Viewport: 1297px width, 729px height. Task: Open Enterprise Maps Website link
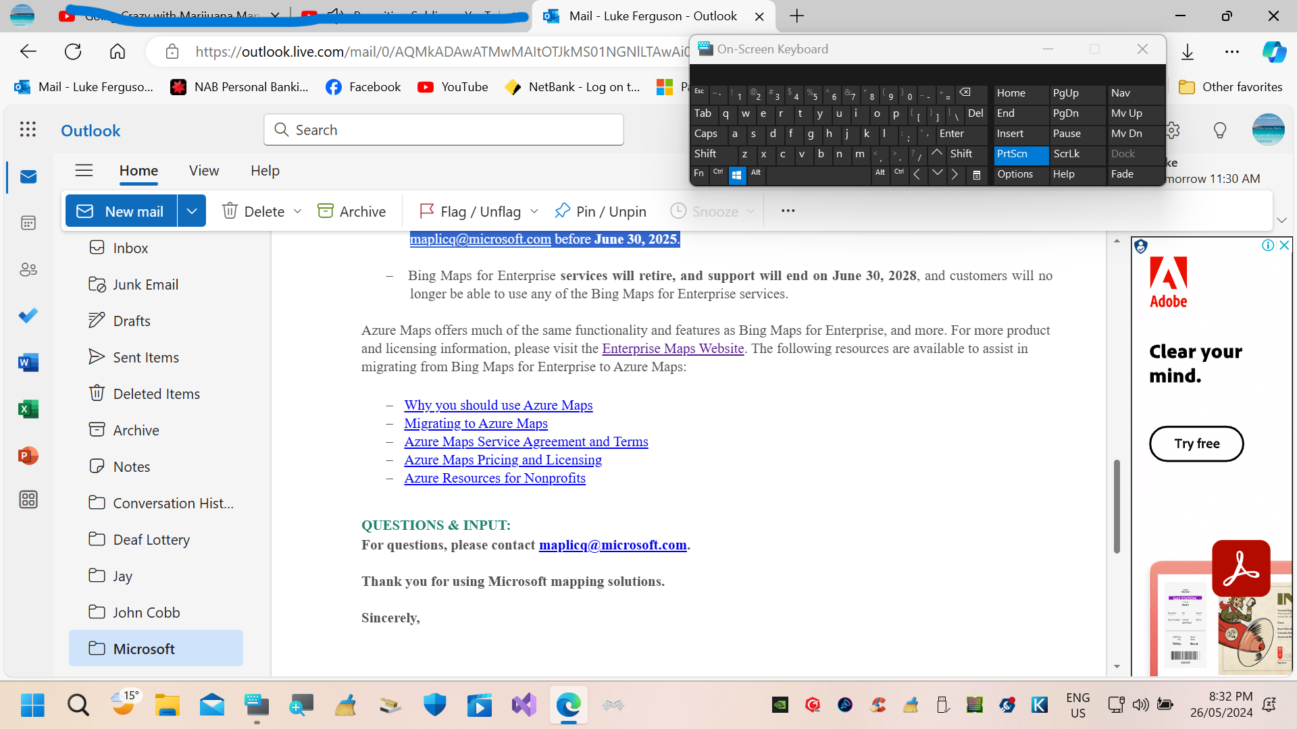click(x=673, y=348)
